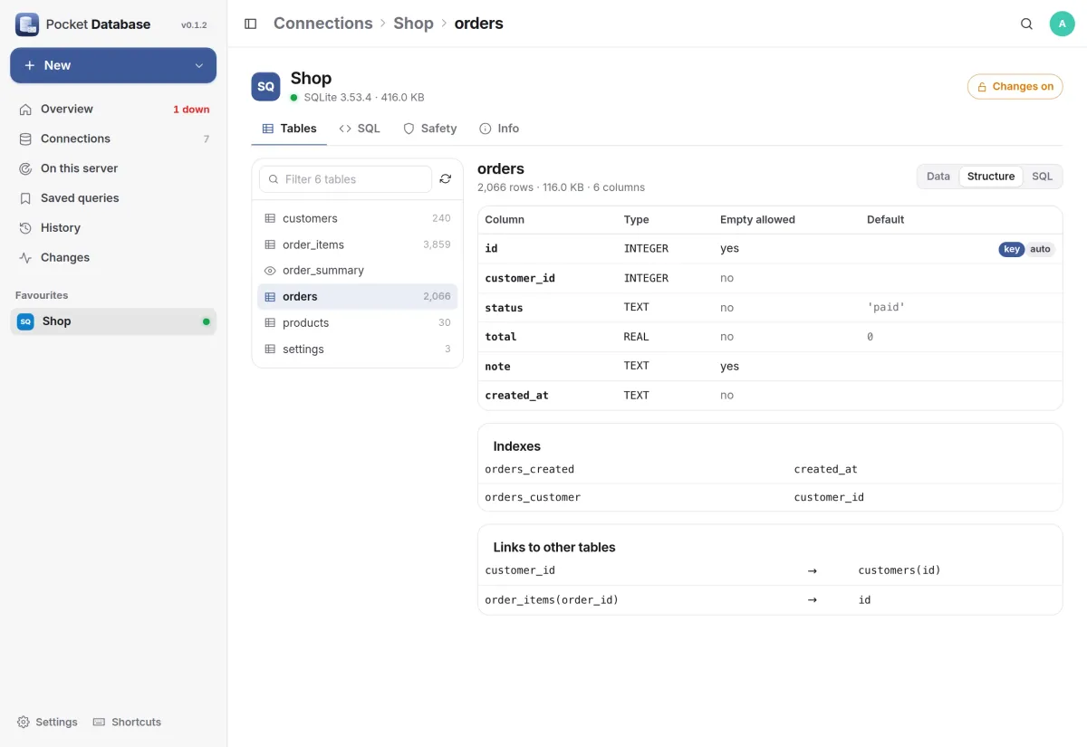The height and width of the screenshot is (747, 1087).
Task: Click the Settings gear icon
Action: click(x=24, y=722)
